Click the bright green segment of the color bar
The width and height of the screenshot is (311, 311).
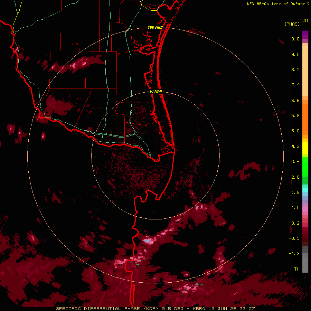click(305, 167)
